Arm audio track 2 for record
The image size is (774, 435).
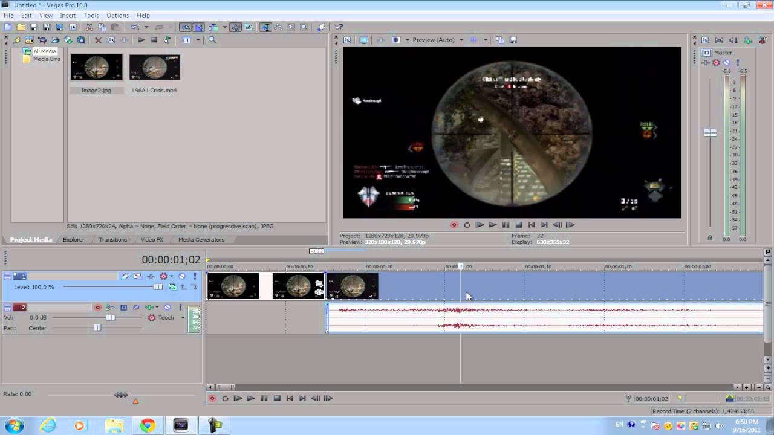(97, 308)
